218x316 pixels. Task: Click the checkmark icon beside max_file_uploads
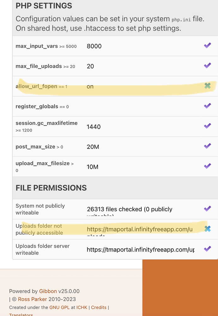coord(207,65)
